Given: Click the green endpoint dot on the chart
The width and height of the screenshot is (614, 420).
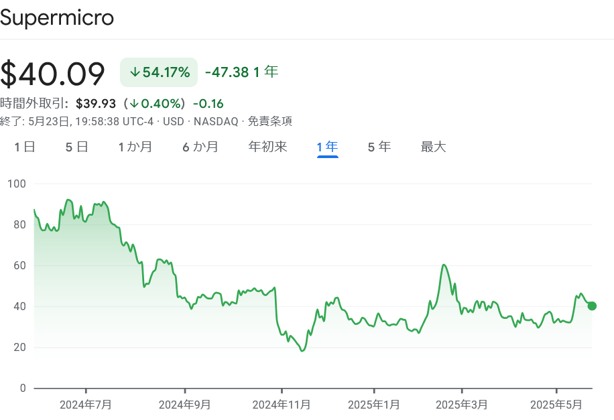Looking at the screenshot, I should pos(592,306).
